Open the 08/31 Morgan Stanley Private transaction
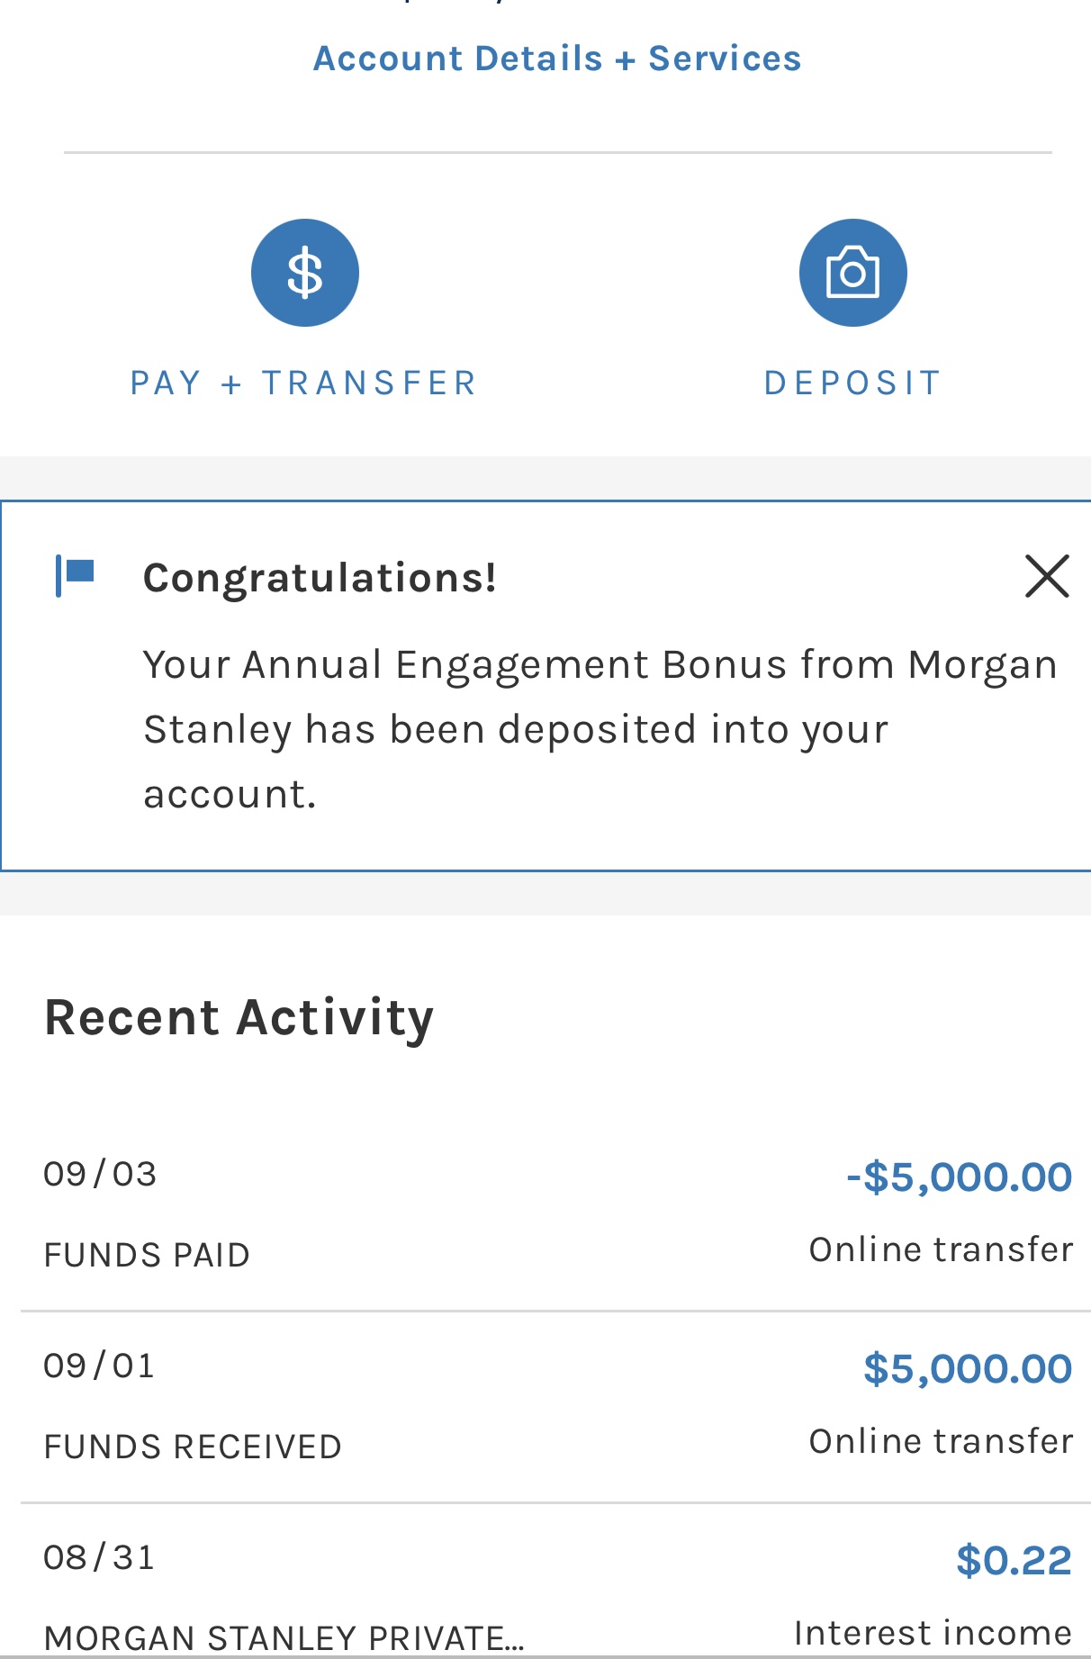Screen dimensions: 1091x1659 (555, 1582)
